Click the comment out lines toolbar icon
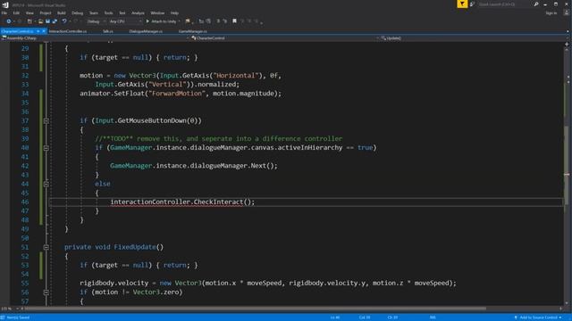The height and width of the screenshot is (321, 572). pos(218,21)
